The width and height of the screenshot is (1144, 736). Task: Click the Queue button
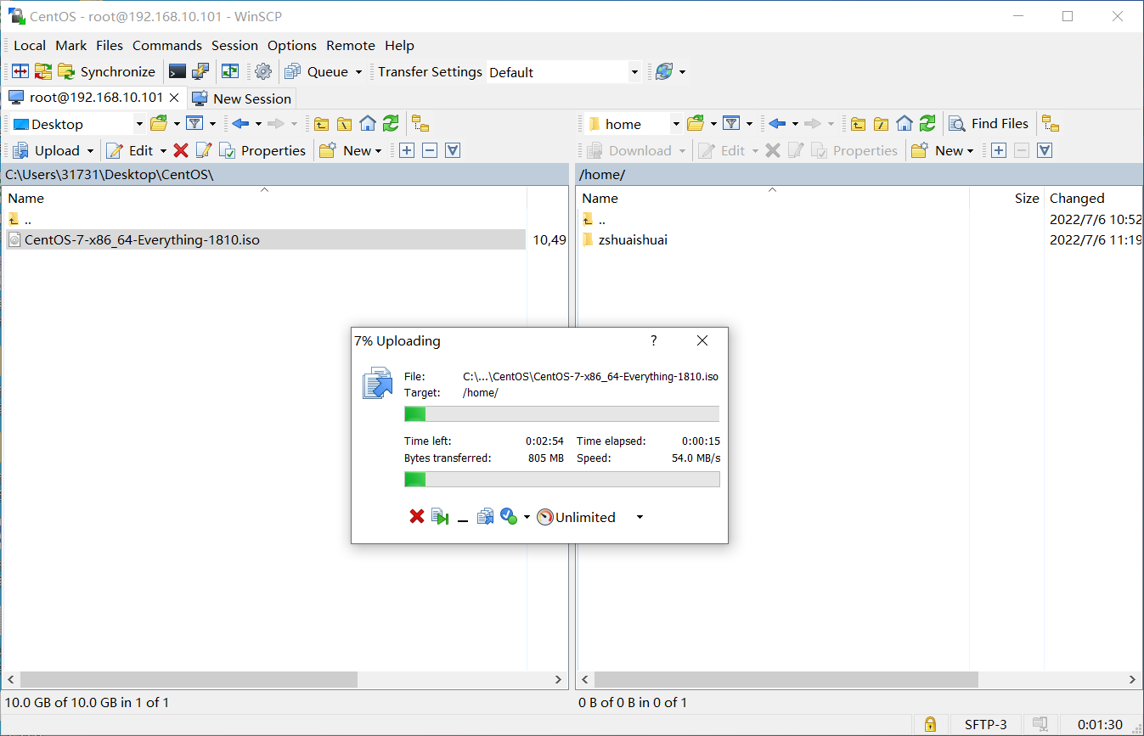(x=318, y=71)
